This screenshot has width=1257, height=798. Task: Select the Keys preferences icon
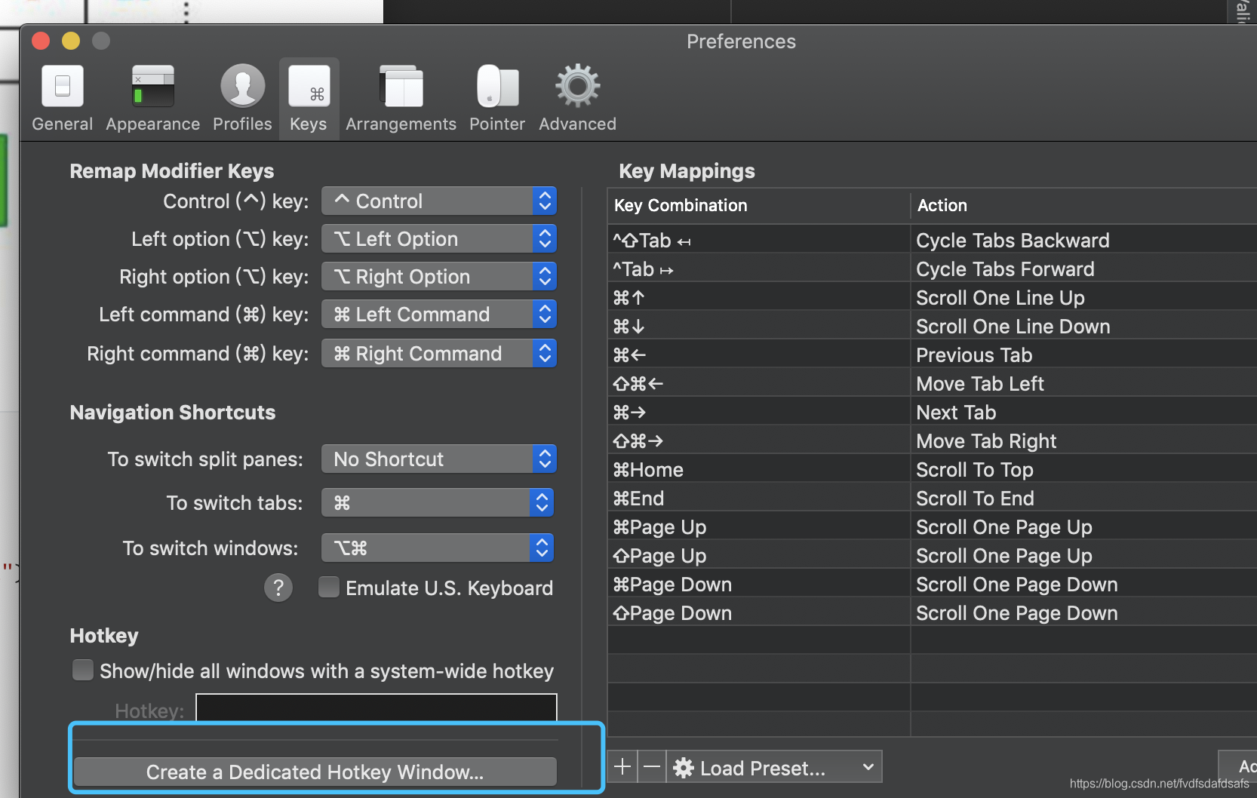309,98
